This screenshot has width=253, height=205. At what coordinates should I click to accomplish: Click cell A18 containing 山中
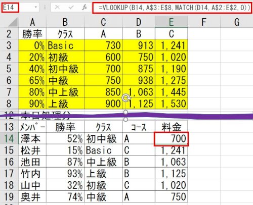(x=32, y=185)
